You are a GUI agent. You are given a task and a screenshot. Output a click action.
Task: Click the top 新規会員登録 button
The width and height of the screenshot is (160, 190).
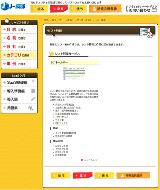coord(105,9)
